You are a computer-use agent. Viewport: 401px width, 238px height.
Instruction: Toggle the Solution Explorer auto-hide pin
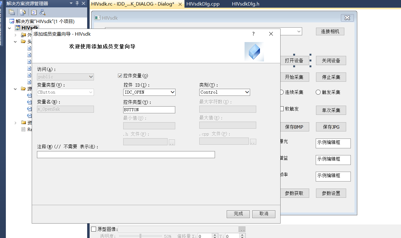pyautogui.click(x=77, y=3)
